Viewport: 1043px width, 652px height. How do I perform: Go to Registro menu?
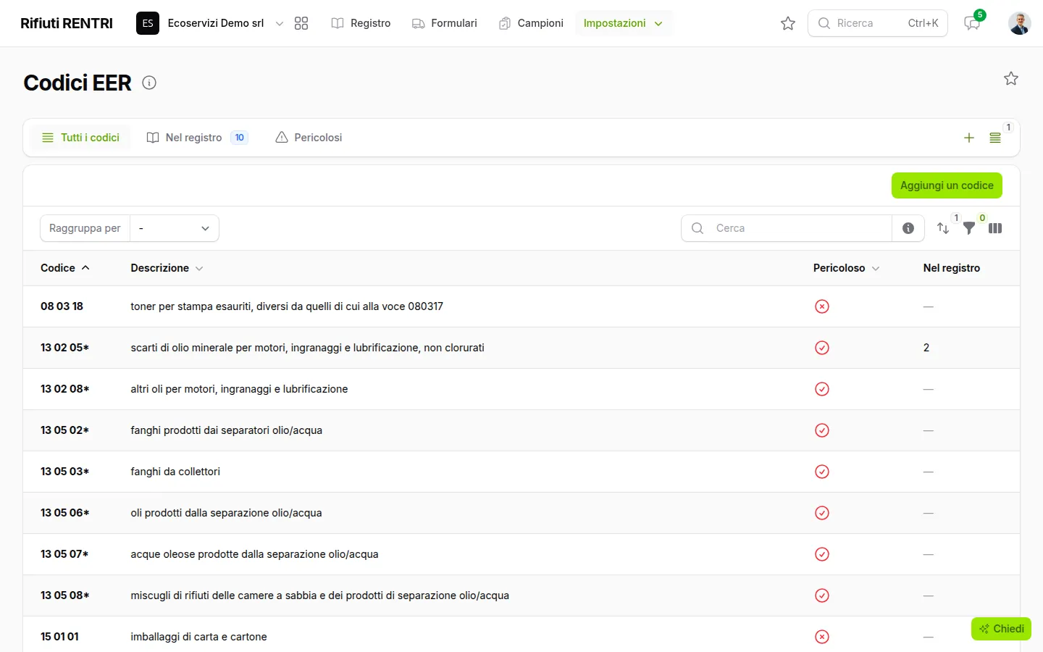point(361,23)
